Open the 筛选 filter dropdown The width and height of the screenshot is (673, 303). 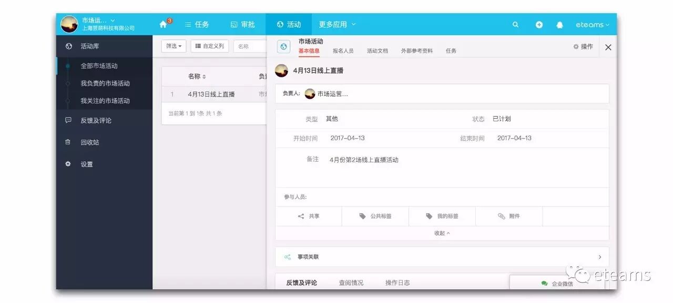[174, 46]
